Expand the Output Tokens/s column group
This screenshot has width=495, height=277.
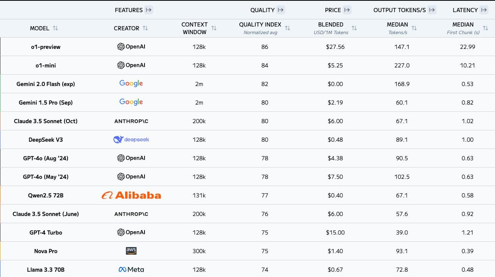click(432, 10)
